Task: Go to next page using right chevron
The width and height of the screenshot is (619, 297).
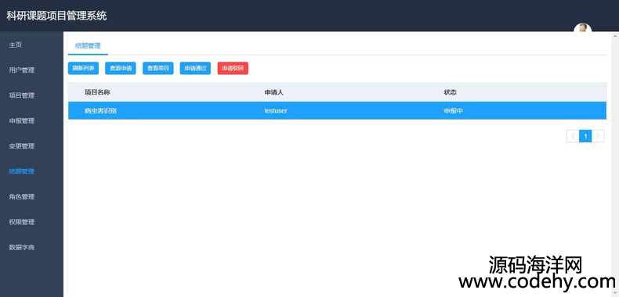Action: 598,136
